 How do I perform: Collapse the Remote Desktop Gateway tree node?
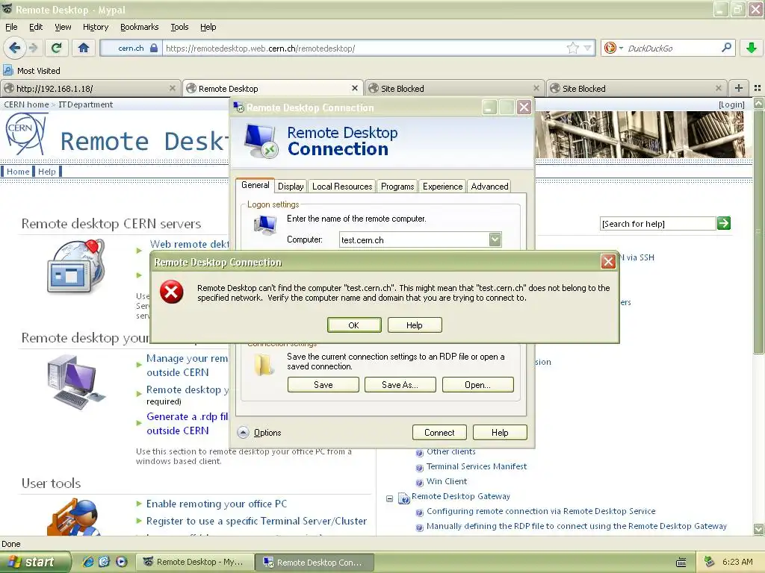389,498
